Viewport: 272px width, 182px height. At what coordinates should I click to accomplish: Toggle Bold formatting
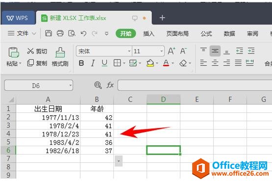click(81, 63)
